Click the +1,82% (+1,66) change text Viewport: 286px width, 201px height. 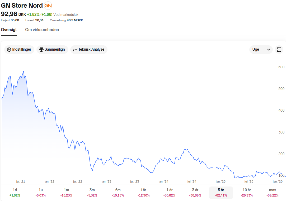coord(40,15)
